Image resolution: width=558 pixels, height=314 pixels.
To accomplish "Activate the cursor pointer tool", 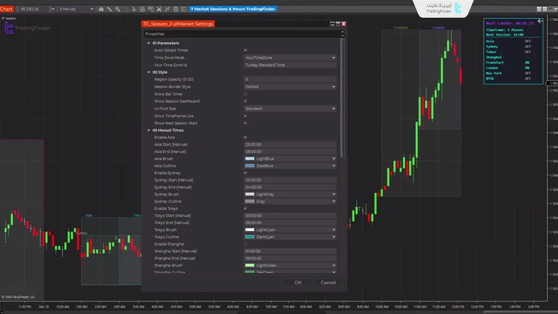I will pos(134,9).
